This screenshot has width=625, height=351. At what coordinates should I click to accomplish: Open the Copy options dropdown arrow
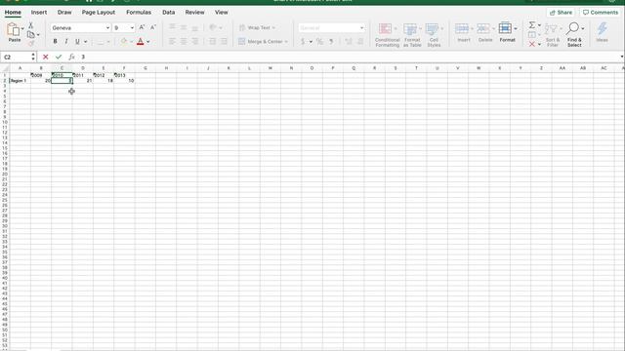coord(38,35)
